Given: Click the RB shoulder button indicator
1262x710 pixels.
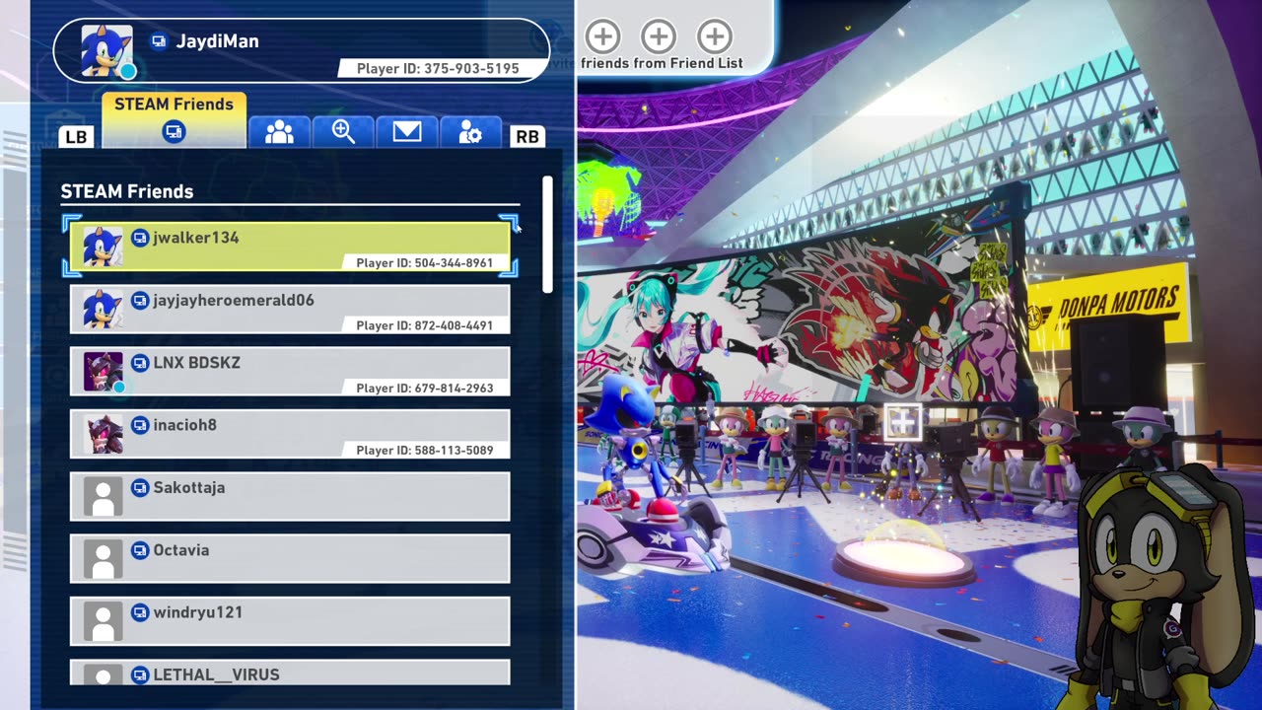Looking at the screenshot, I should click(527, 137).
